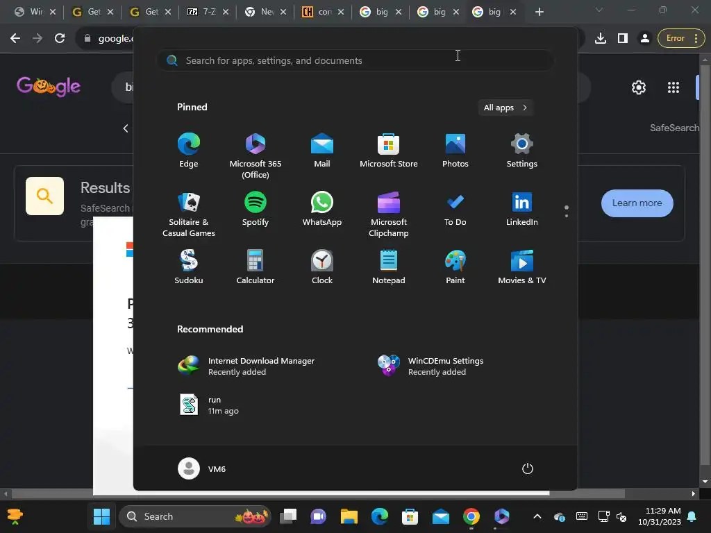Click the Chrome back arrow
This screenshot has height=533, width=711.
click(x=15, y=39)
